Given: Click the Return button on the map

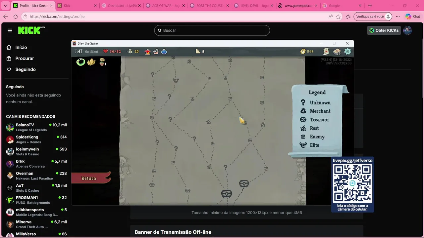Looking at the screenshot, I should (89, 178).
